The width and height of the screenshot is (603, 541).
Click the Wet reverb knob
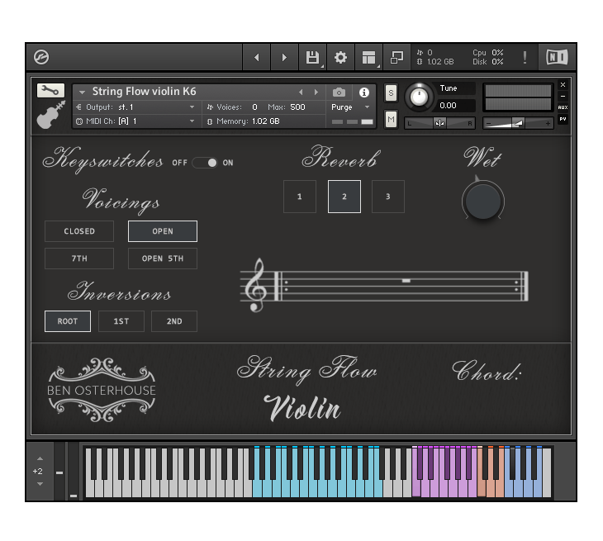(x=482, y=202)
